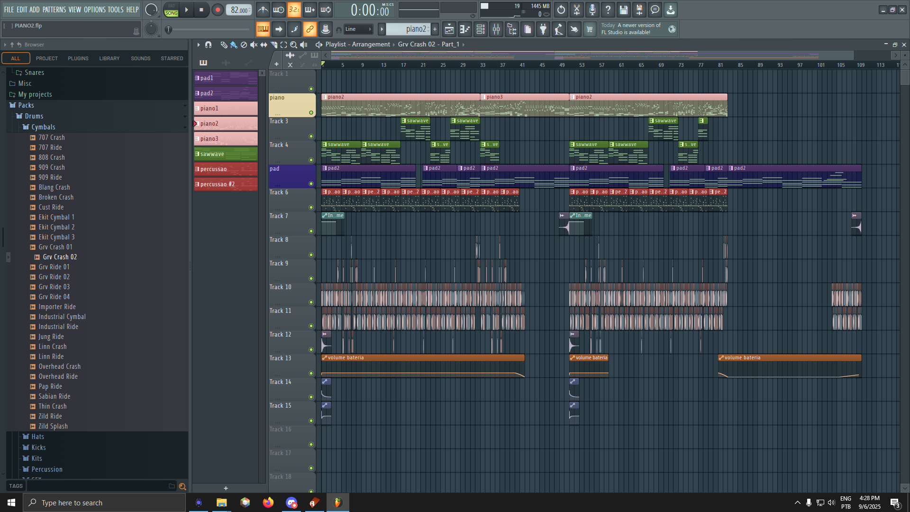Expand the Hats folder in browser
This screenshot has height=512, width=910.
(x=37, y=437)
